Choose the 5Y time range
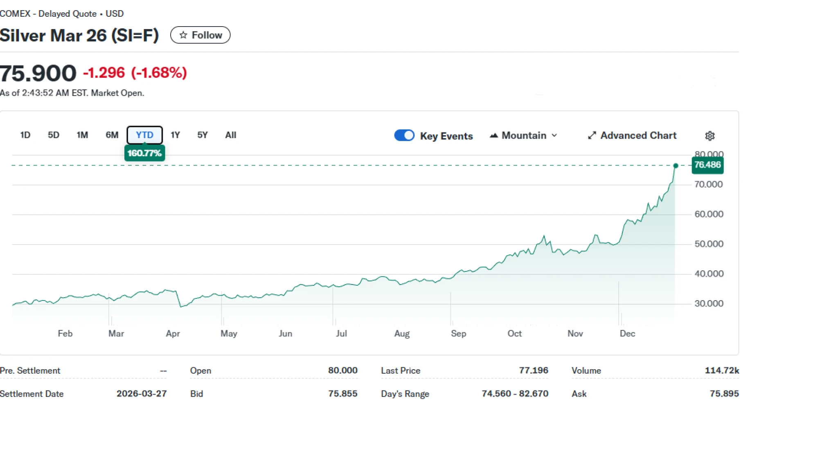The height and width of the screenshot is (471, 838). (203, 135)
